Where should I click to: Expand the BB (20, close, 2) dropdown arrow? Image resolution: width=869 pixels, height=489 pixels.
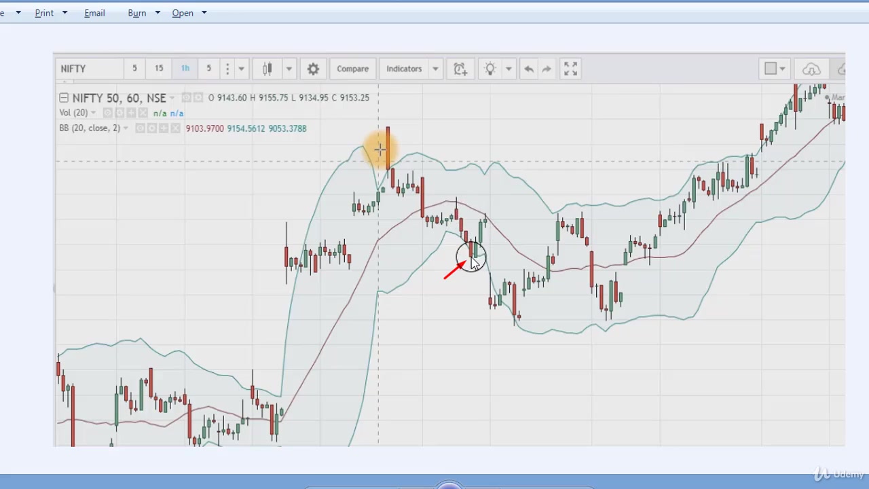[x=126, y=128]
